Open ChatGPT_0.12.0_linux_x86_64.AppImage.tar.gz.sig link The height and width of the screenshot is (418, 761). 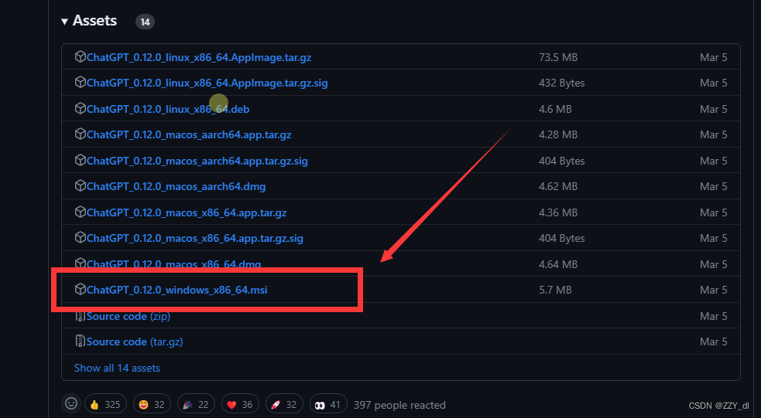click(x=207, y=83)
